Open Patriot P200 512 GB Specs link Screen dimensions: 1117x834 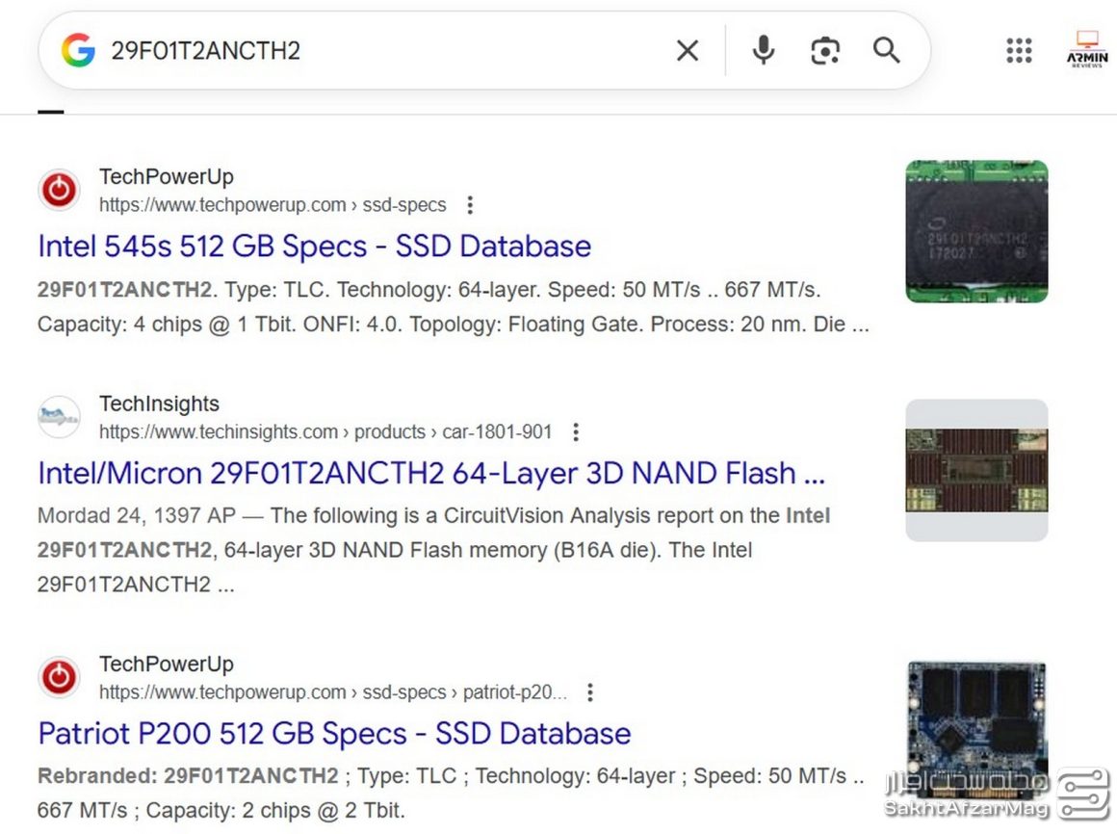(334, 734)
